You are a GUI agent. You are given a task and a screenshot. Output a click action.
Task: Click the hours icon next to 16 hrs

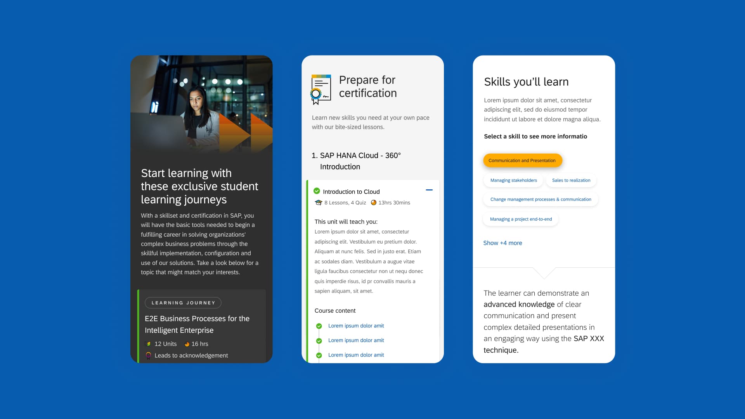coord(186,344)
